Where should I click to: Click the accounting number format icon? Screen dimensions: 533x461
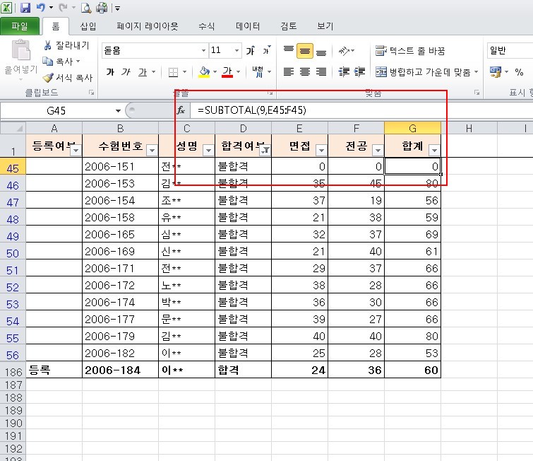tap(496, 72)
